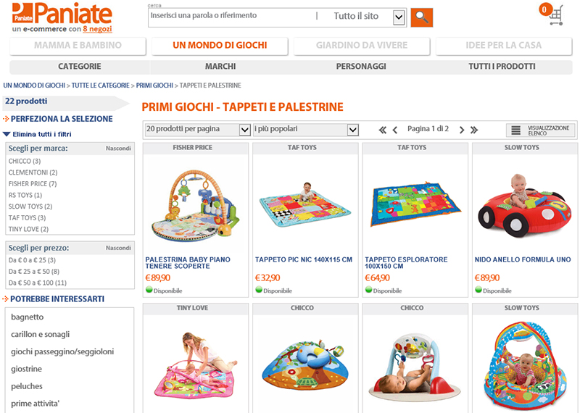The height and width of the screenshot is (413, 580).
Task: Filter by brand Fisher Price (7)
Action: [33, 184]
